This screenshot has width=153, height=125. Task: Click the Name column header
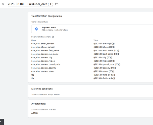(x=34, y=40)
